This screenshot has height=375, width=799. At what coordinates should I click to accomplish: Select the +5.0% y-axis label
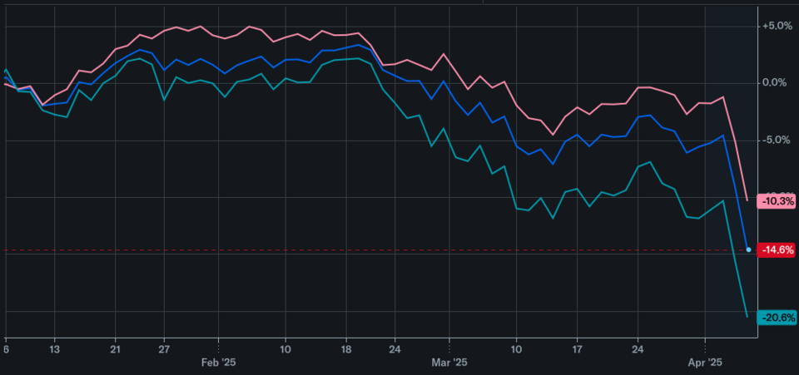(777, 26)
